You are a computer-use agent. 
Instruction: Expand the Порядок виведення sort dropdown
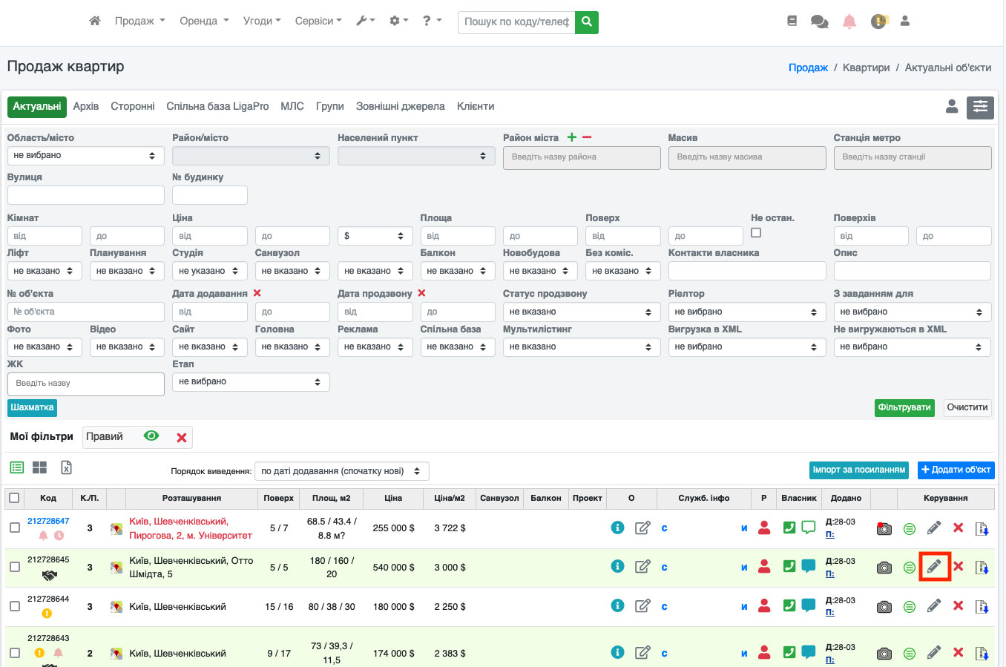341,471
